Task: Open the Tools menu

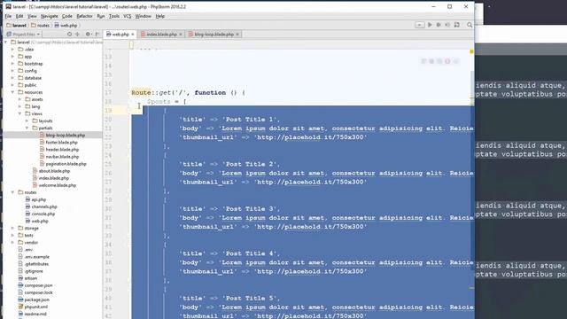Action: [114, 16]
